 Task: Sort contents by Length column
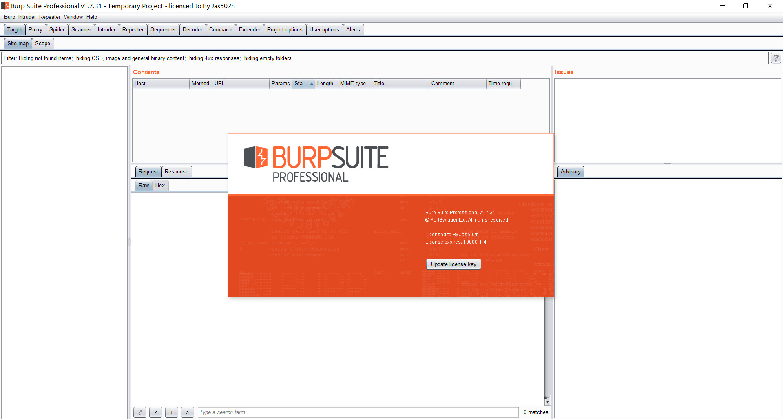tap(326, 84)
